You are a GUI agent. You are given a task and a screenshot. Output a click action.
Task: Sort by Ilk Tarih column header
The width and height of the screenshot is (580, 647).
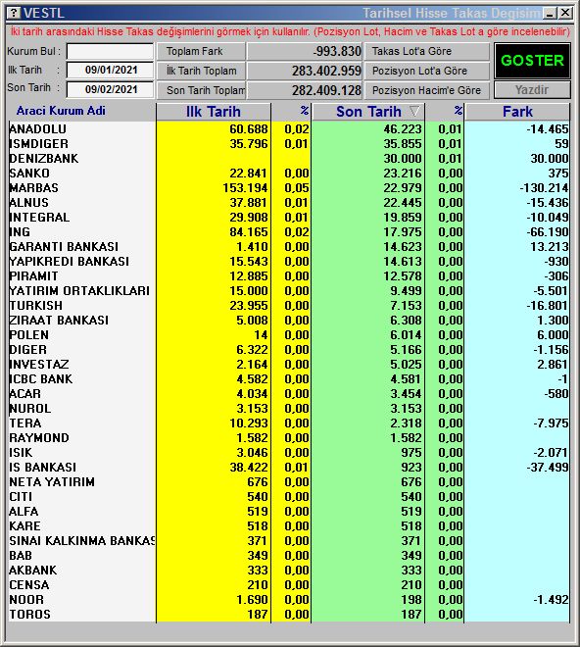[x=214, y=112]
